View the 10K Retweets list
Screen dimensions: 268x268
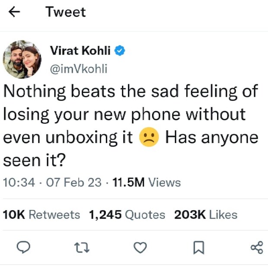pos(41,215)
